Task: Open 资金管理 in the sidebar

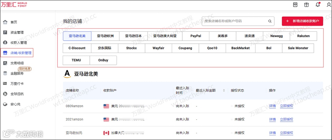Action: 17,32
